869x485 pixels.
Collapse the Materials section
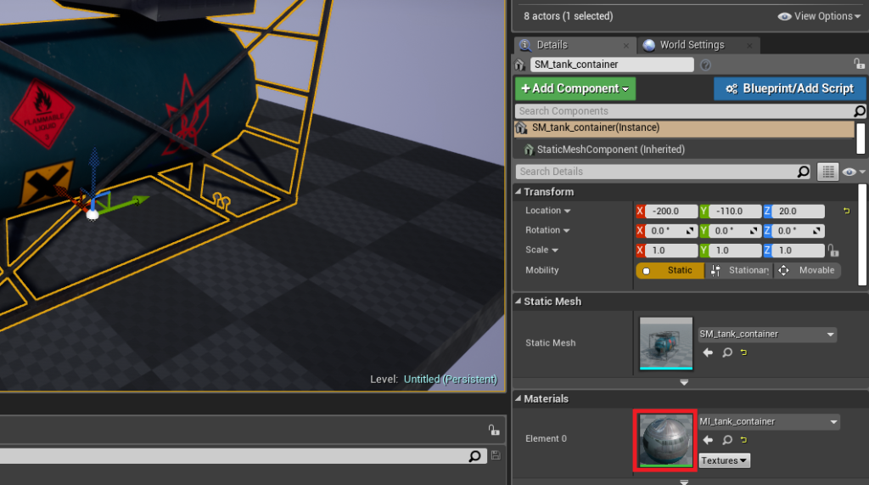pyautogui.click(x=519, y=398)
